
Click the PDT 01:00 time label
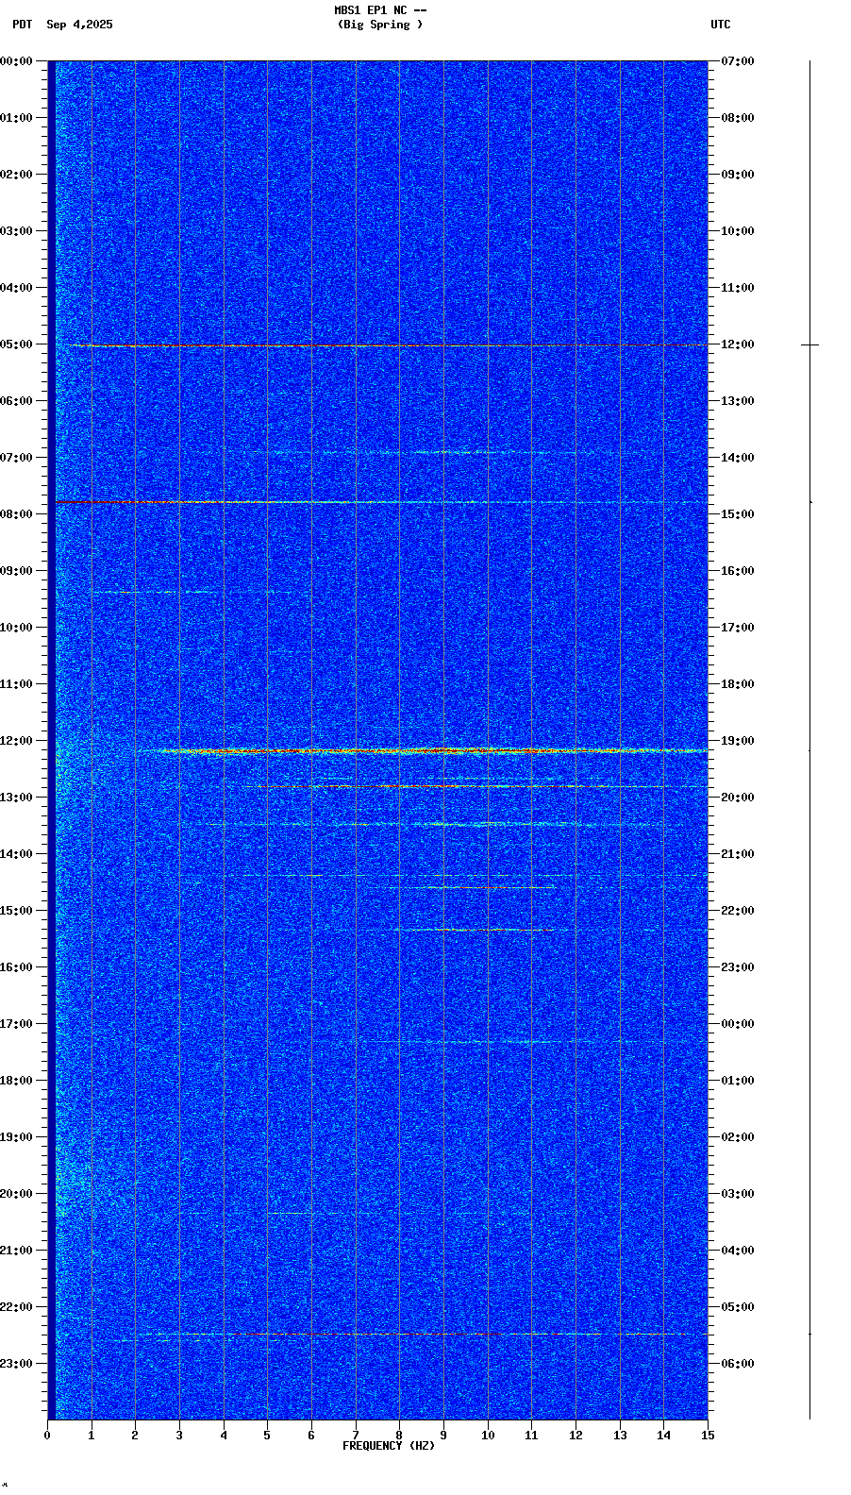pyautogui.click(x=16, y=118)
